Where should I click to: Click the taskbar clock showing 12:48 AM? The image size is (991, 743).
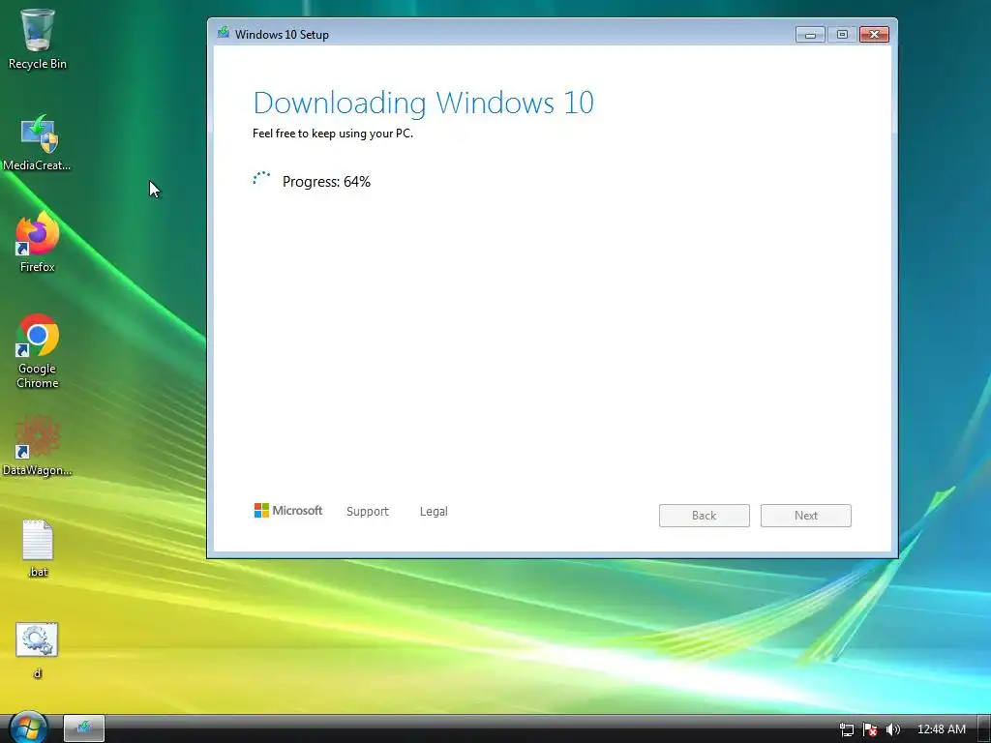click(941, 729)
